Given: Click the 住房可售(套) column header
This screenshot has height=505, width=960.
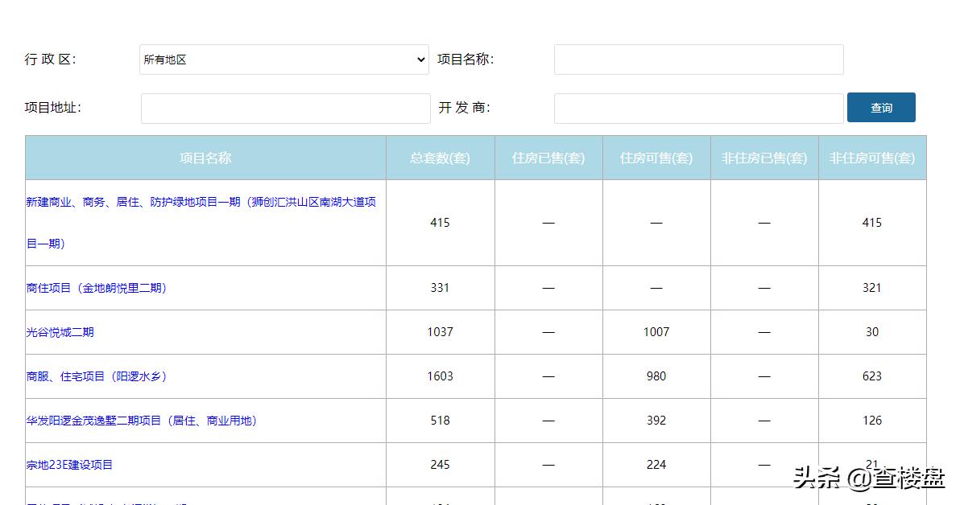Looking at the screenshot, I should click(656, 158).
